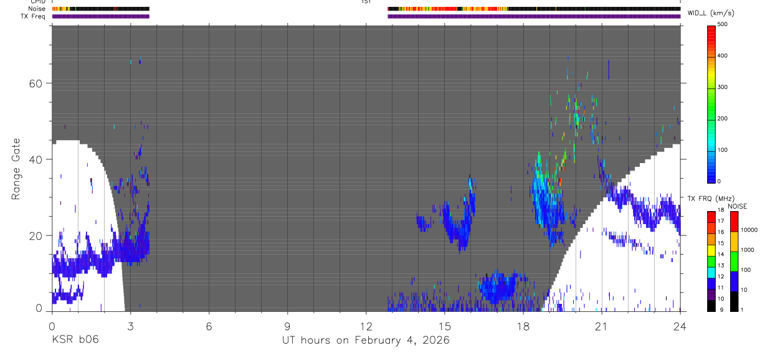Click the '1000' label on NOISE legend
This screenshot has width=765, height=353.
click(748, 250)
